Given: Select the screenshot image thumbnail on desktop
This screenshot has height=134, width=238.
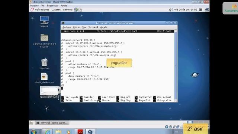Looking at the screenshot, I should (49, 91).
